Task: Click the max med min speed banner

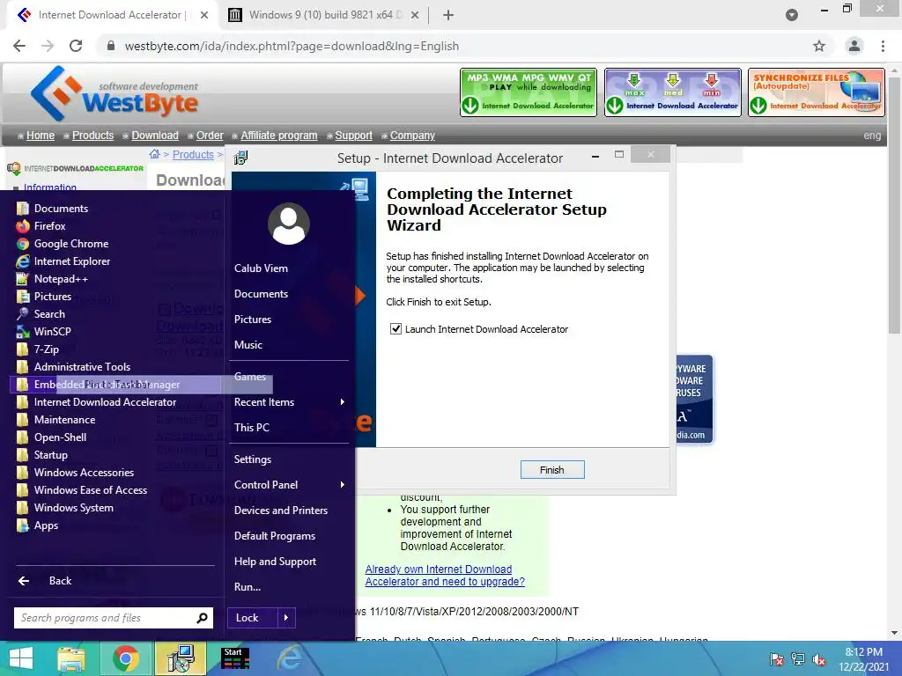Action: 672,92
